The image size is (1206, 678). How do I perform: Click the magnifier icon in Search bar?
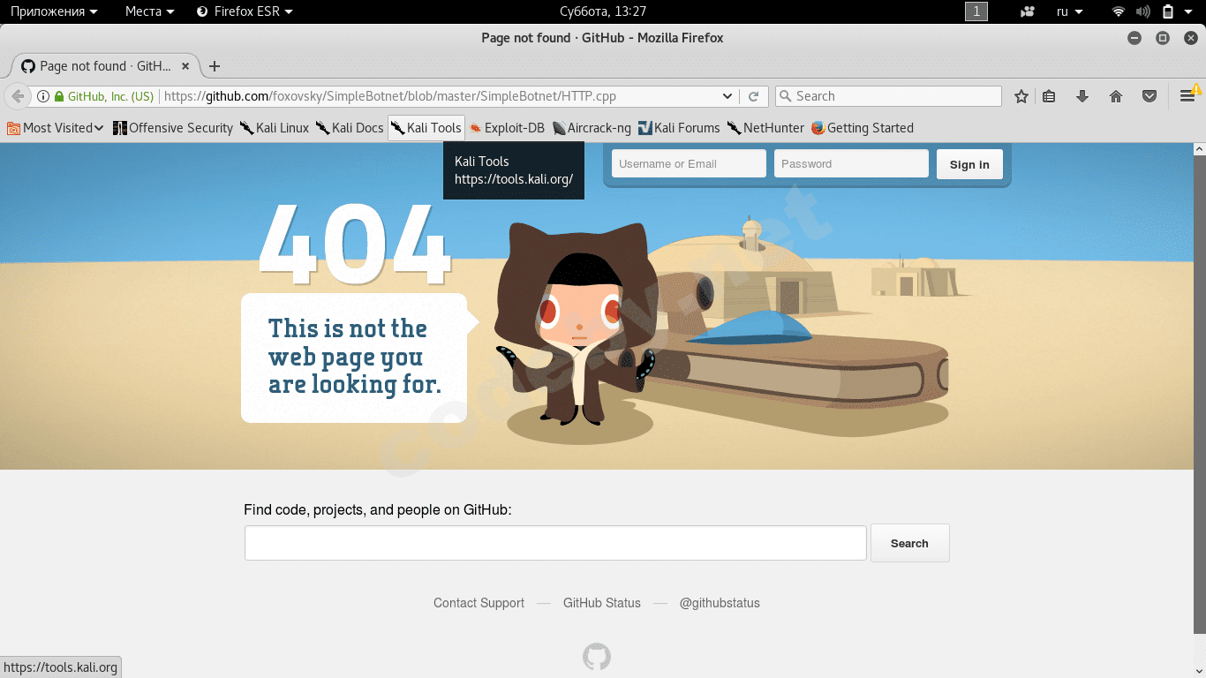click(785, 96)
